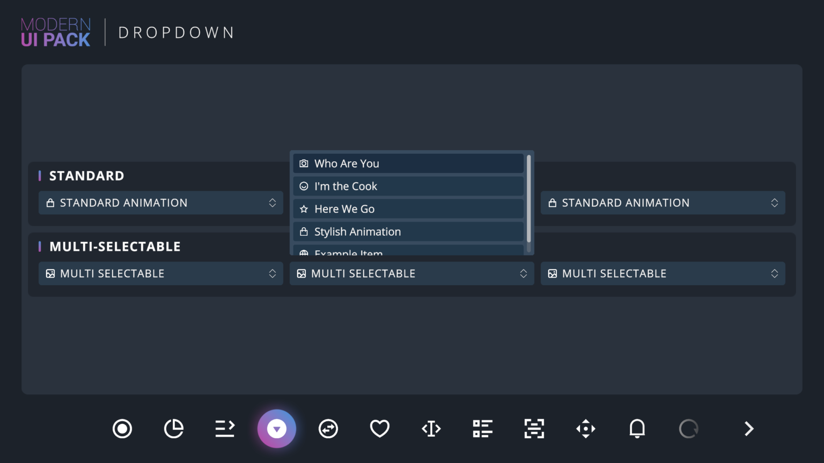
Task: Select the pie chart icon in the bottom bar
Action: (173, 428)
